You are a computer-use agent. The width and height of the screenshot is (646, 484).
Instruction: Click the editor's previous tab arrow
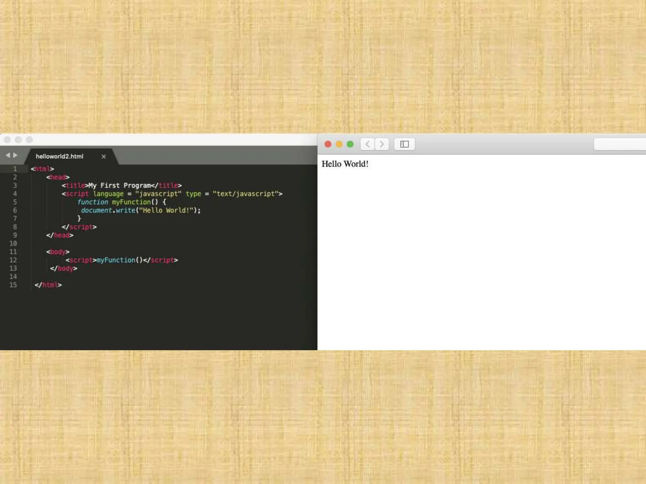tap(8, 155)
